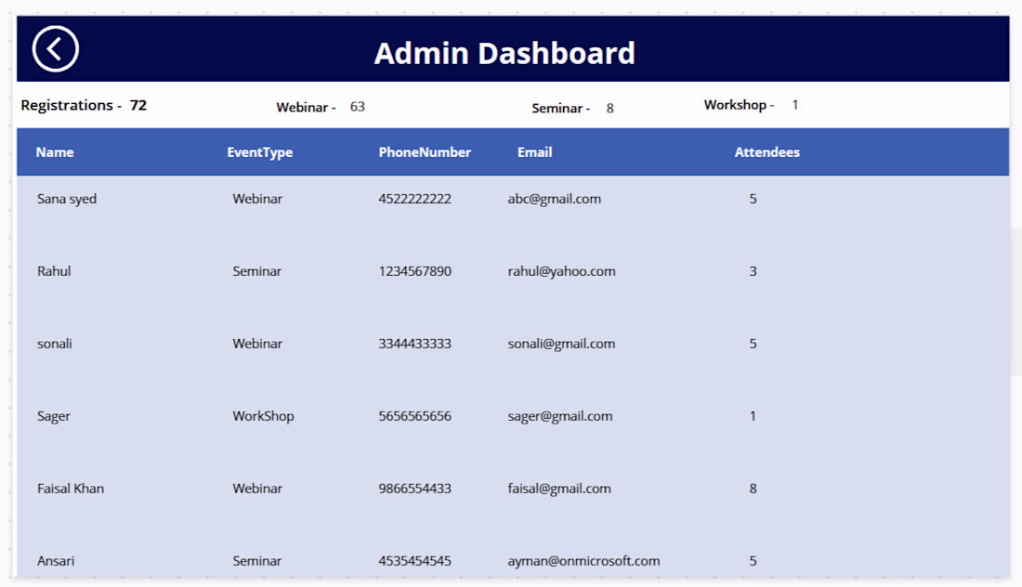1022x587 pixels.
Task: Click the Registrations total value 72
Action: tap(138, 105)
